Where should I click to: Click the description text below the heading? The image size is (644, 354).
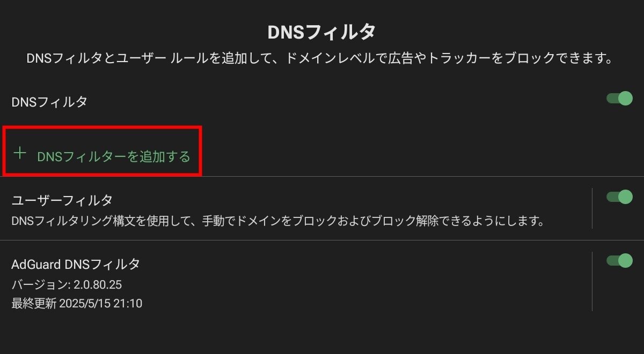point(319,58)
